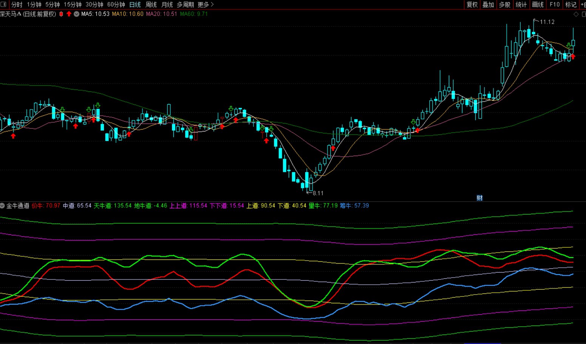The height and width of the screenshot is (344, 586).
Task: Open the 多股 multi-stock button
Action: (x=505, y=5)
